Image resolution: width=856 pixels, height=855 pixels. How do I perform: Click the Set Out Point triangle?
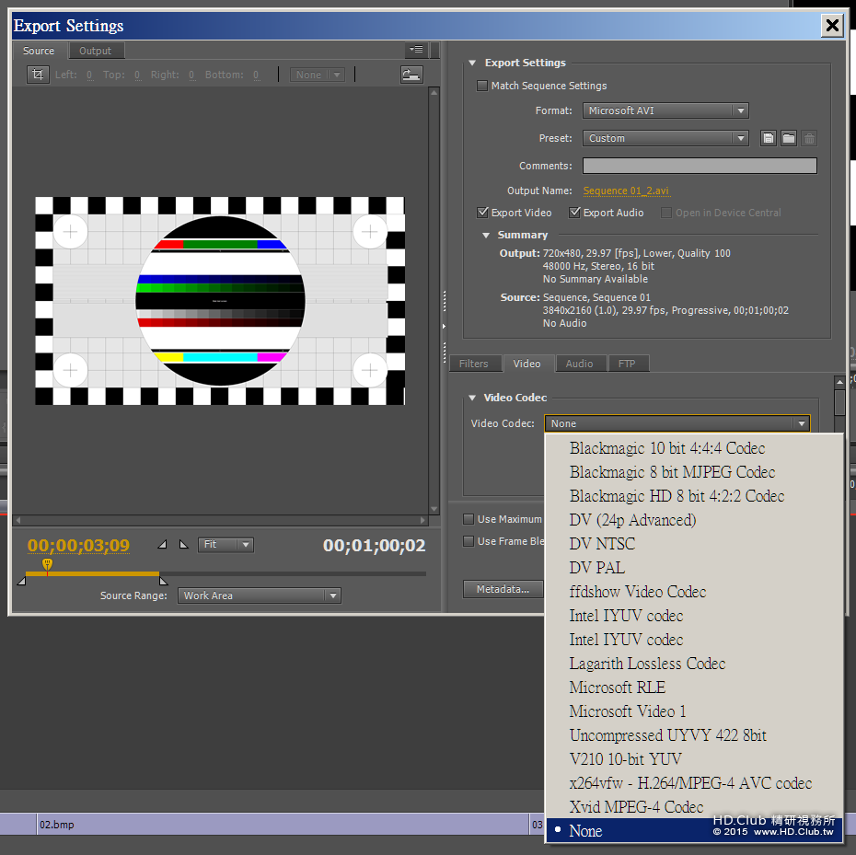pos(183,545)
